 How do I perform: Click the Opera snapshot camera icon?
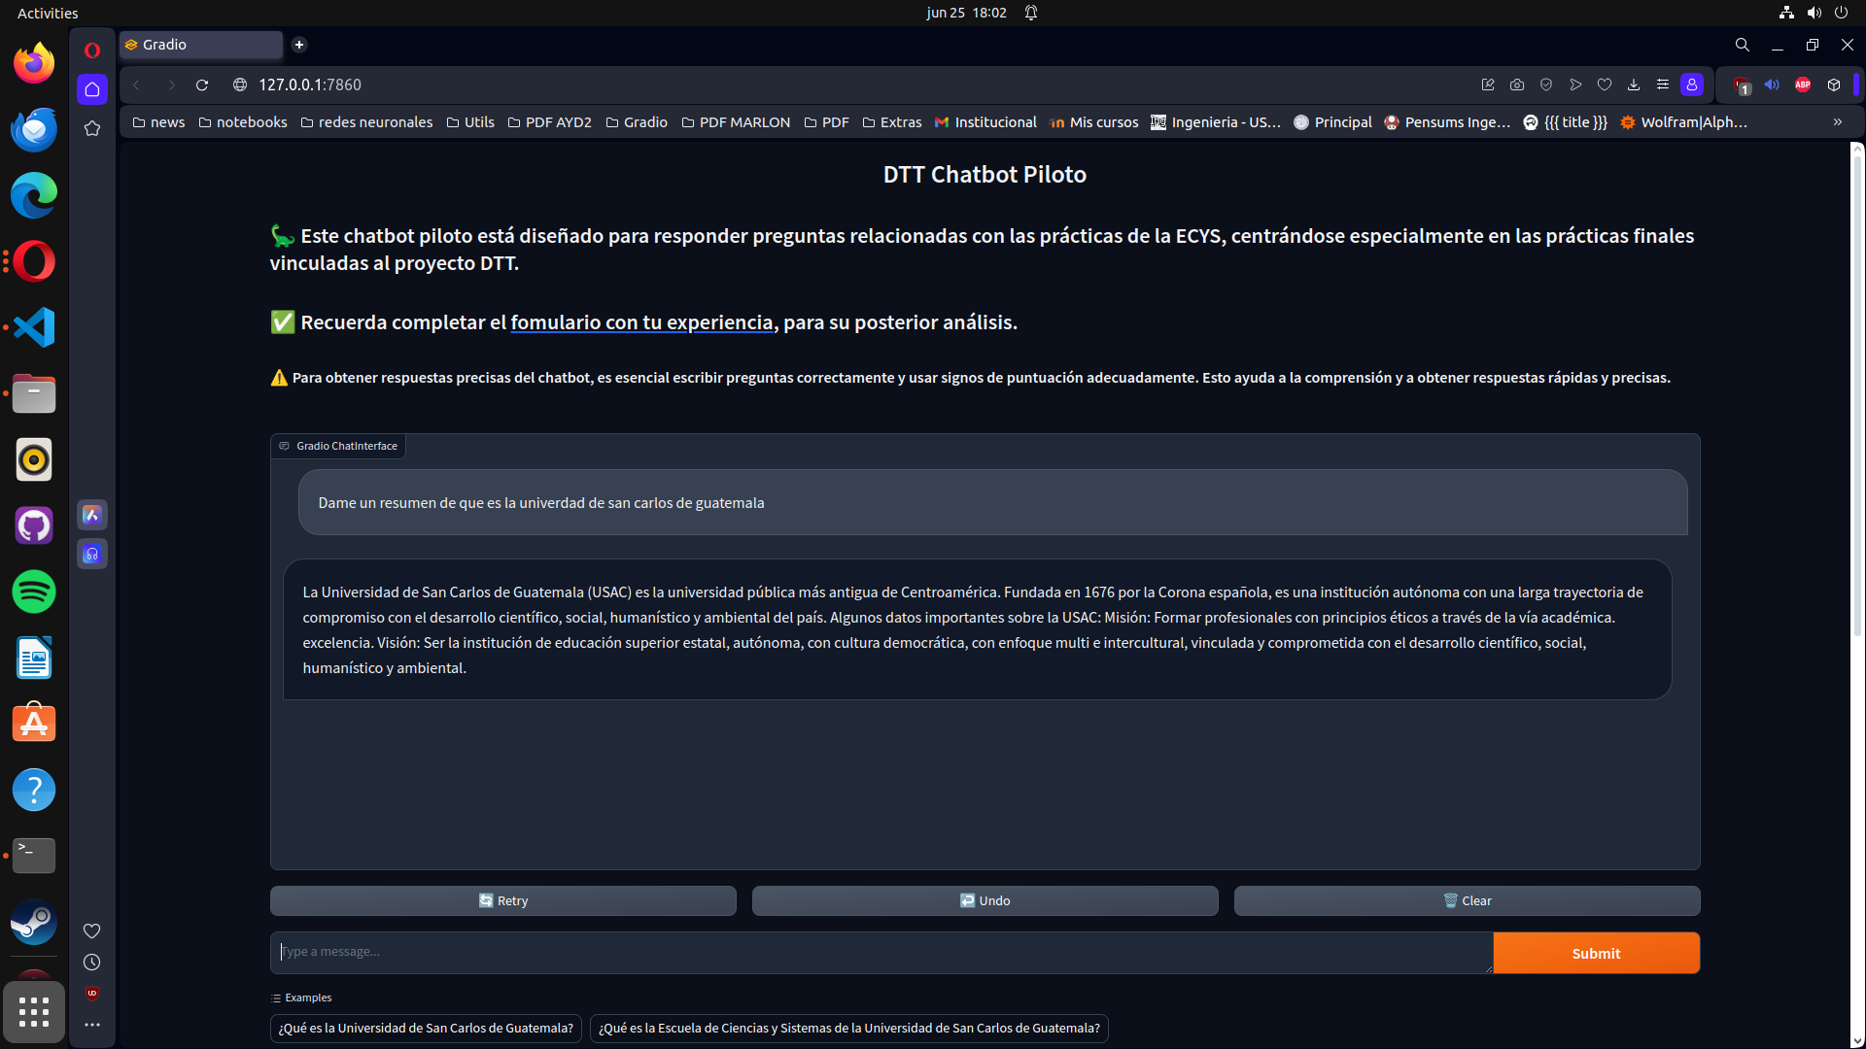pyautogui.click(x=1517, y=85)
